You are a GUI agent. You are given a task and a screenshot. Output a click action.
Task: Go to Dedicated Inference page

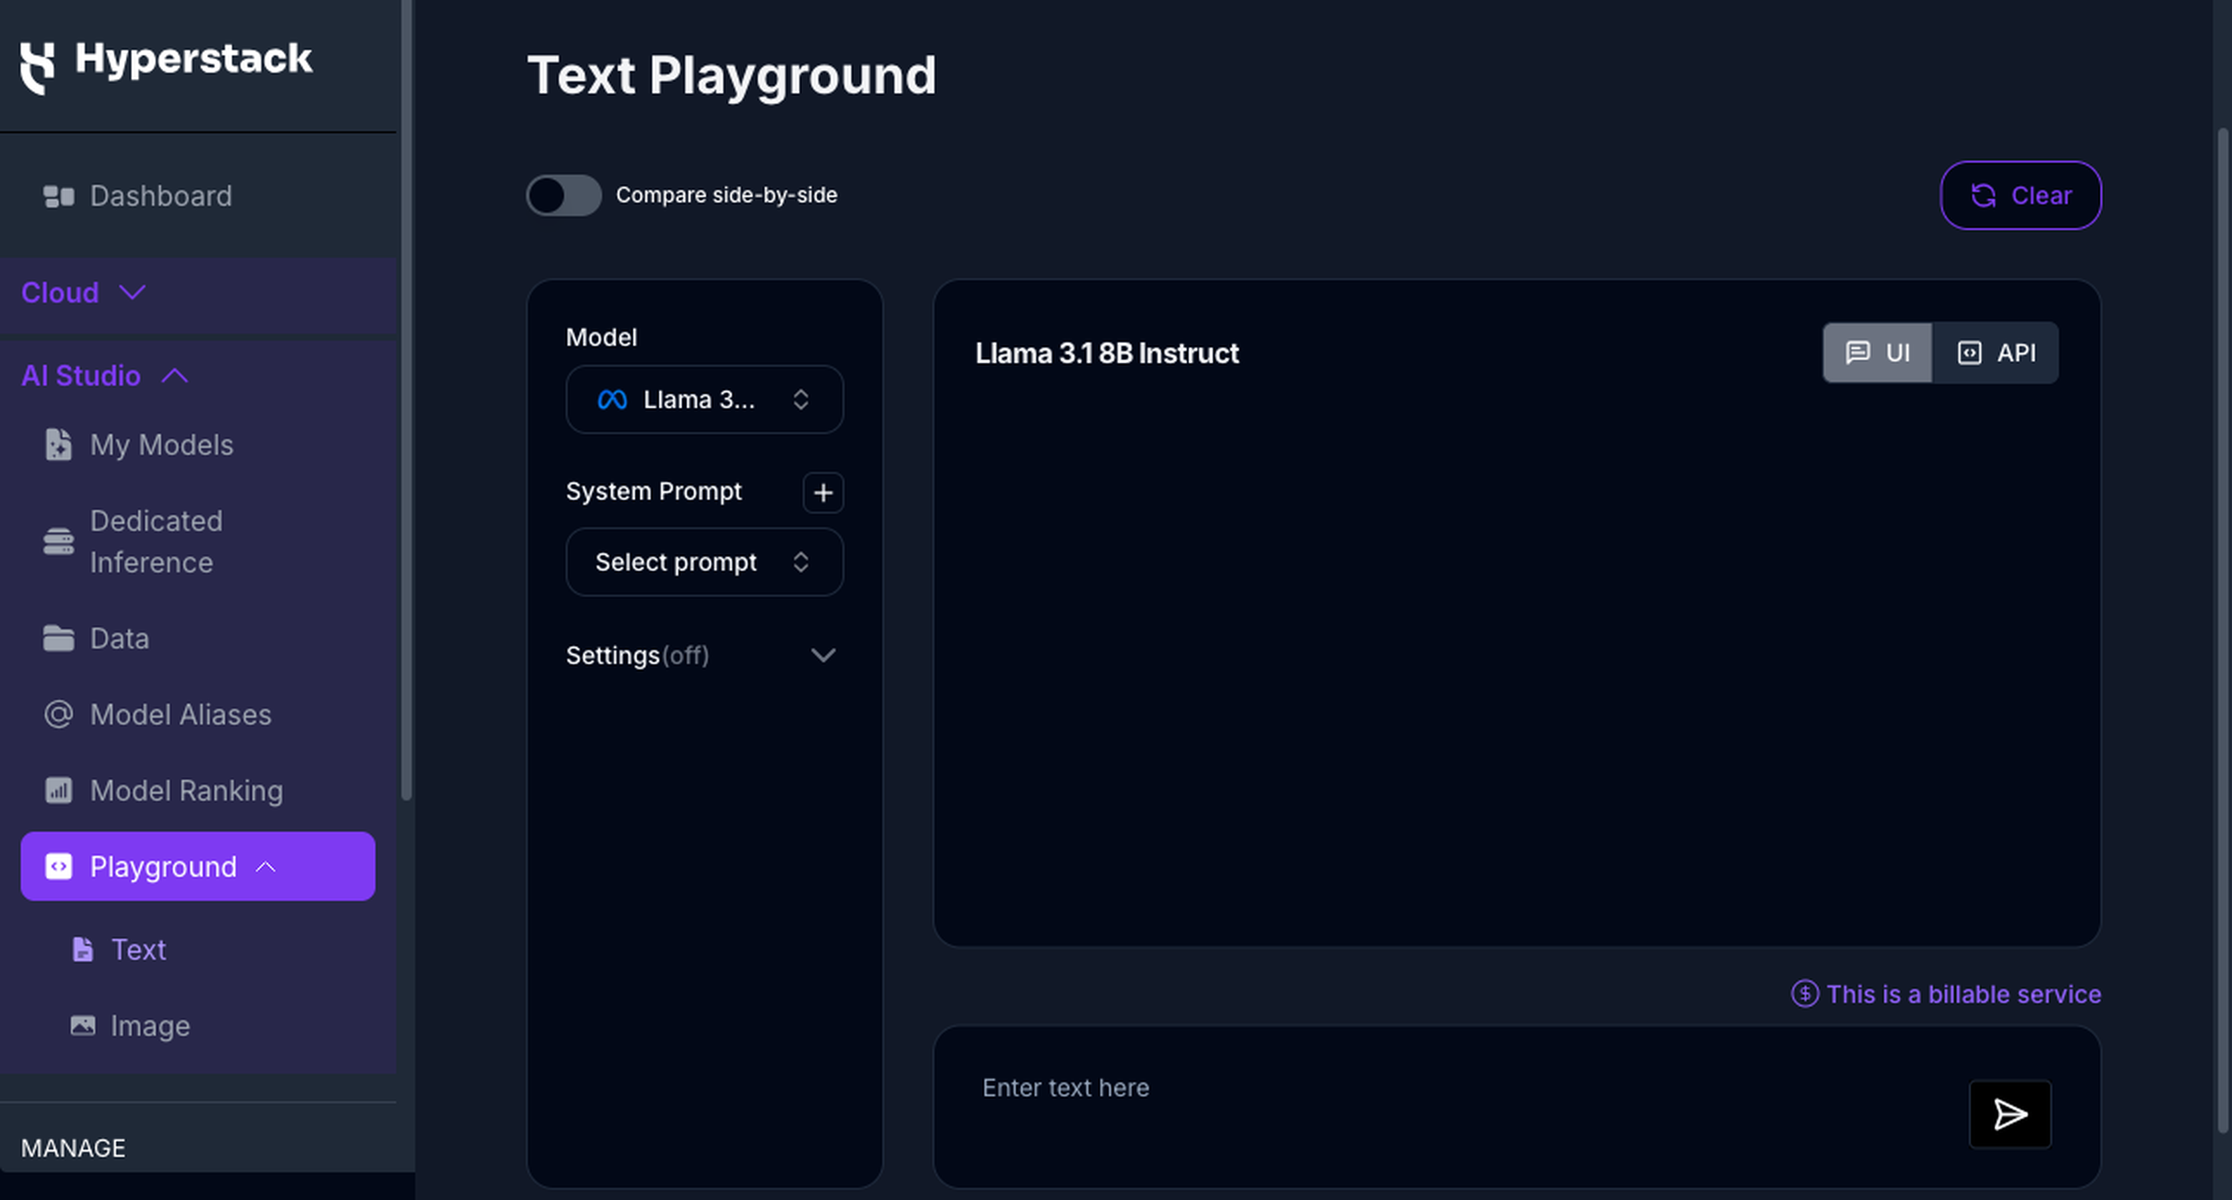pyautogui.click(x=156, y=541)
